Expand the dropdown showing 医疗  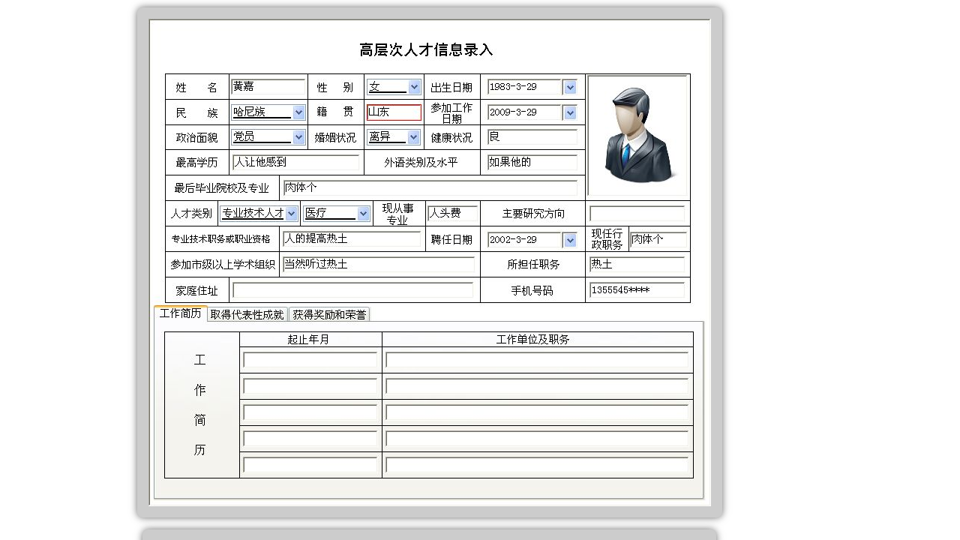click(363, 212)
